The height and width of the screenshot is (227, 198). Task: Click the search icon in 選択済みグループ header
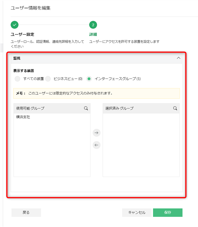pos(175,108)
